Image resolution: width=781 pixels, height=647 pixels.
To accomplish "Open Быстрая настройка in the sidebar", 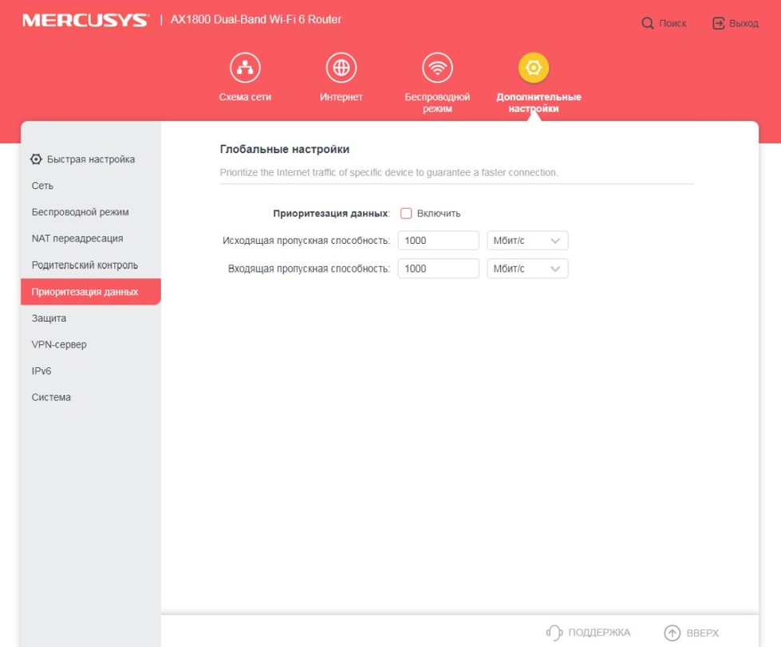I will pyautogui.click(x=83, y=159).
